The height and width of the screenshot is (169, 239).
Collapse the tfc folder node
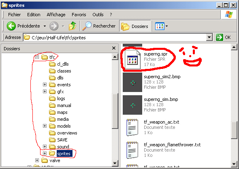pos(37,57)
